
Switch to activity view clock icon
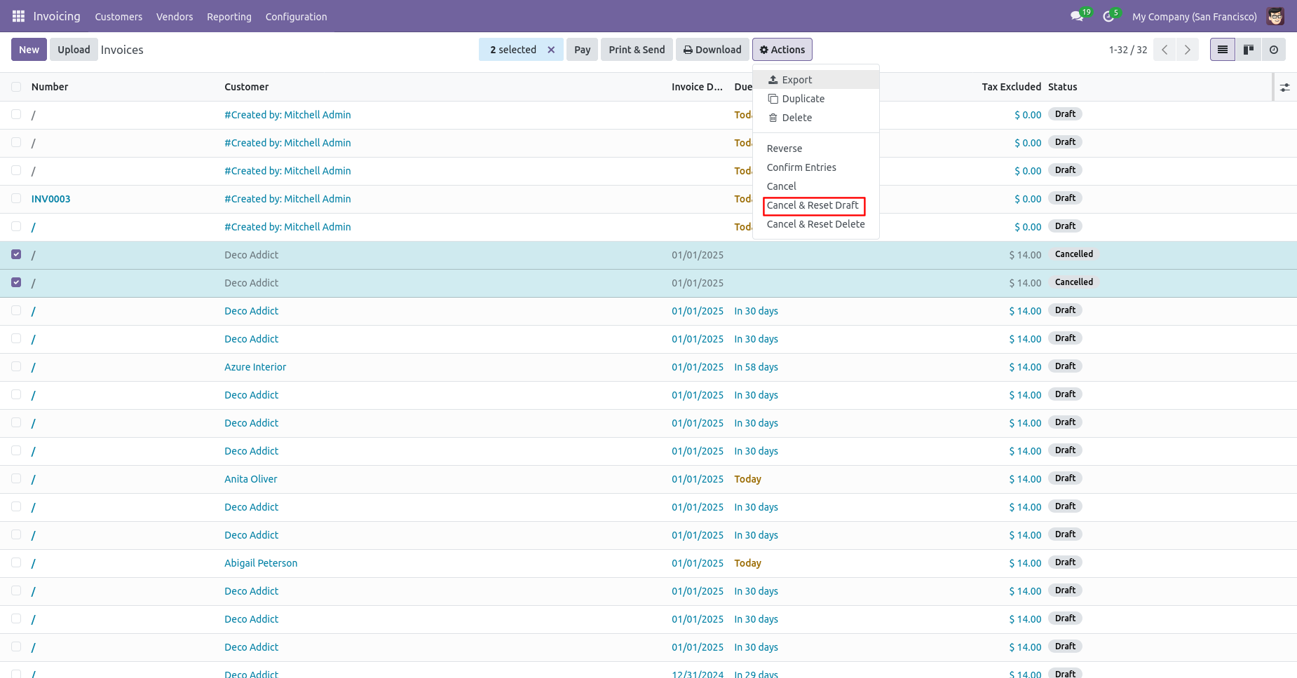coord(1274,50)
